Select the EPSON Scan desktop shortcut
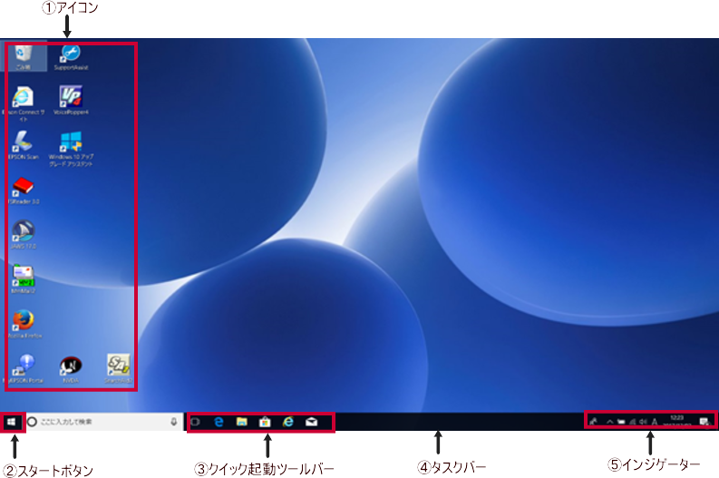The image size is (719, 478). 23,145
